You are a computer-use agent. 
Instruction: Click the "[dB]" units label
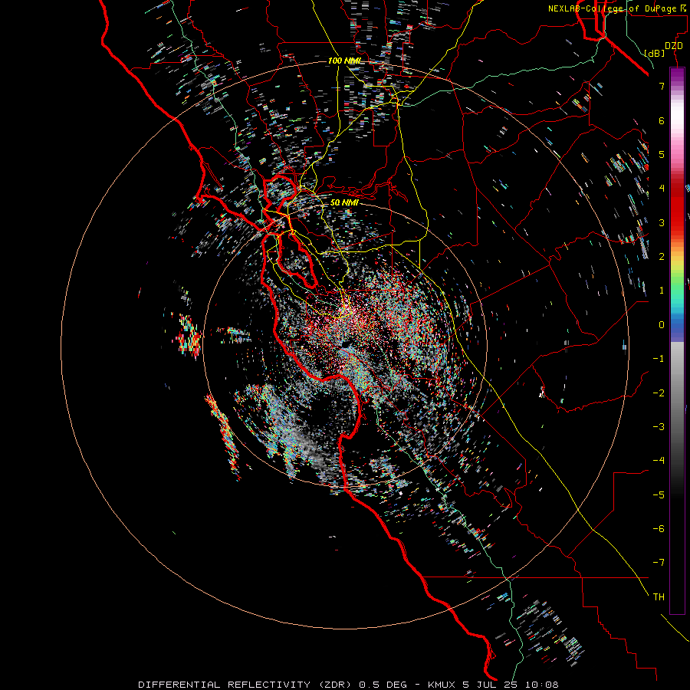pos(655,53)
